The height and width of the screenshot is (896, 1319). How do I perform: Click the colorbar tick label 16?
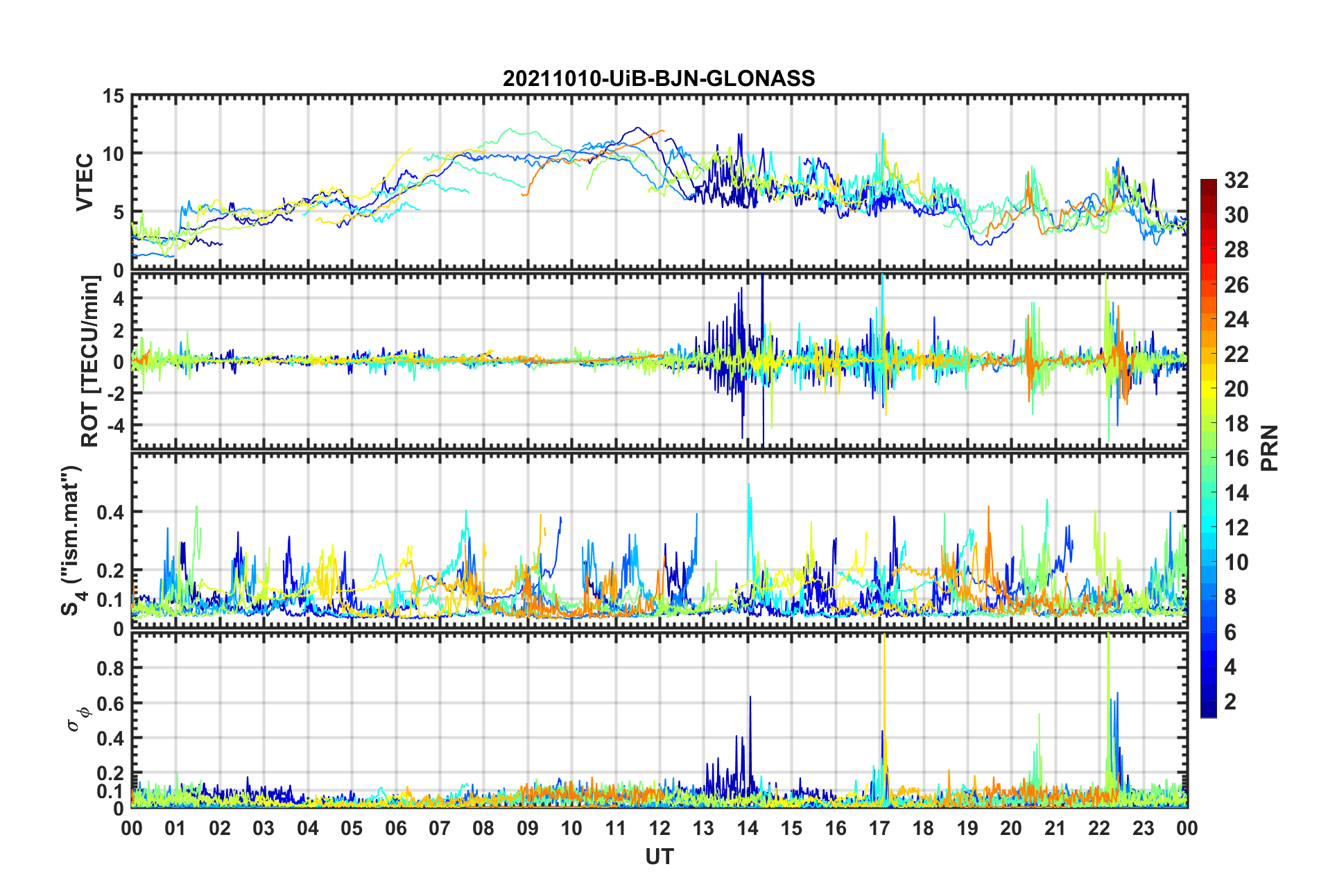tap(1236, 458)
